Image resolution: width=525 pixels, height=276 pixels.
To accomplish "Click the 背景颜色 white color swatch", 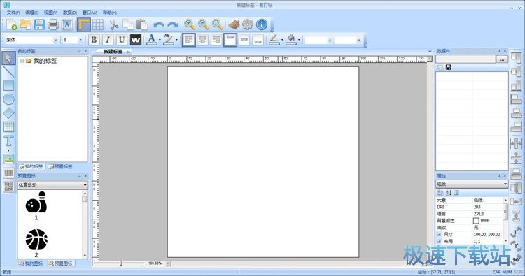I will coord(476,221).
